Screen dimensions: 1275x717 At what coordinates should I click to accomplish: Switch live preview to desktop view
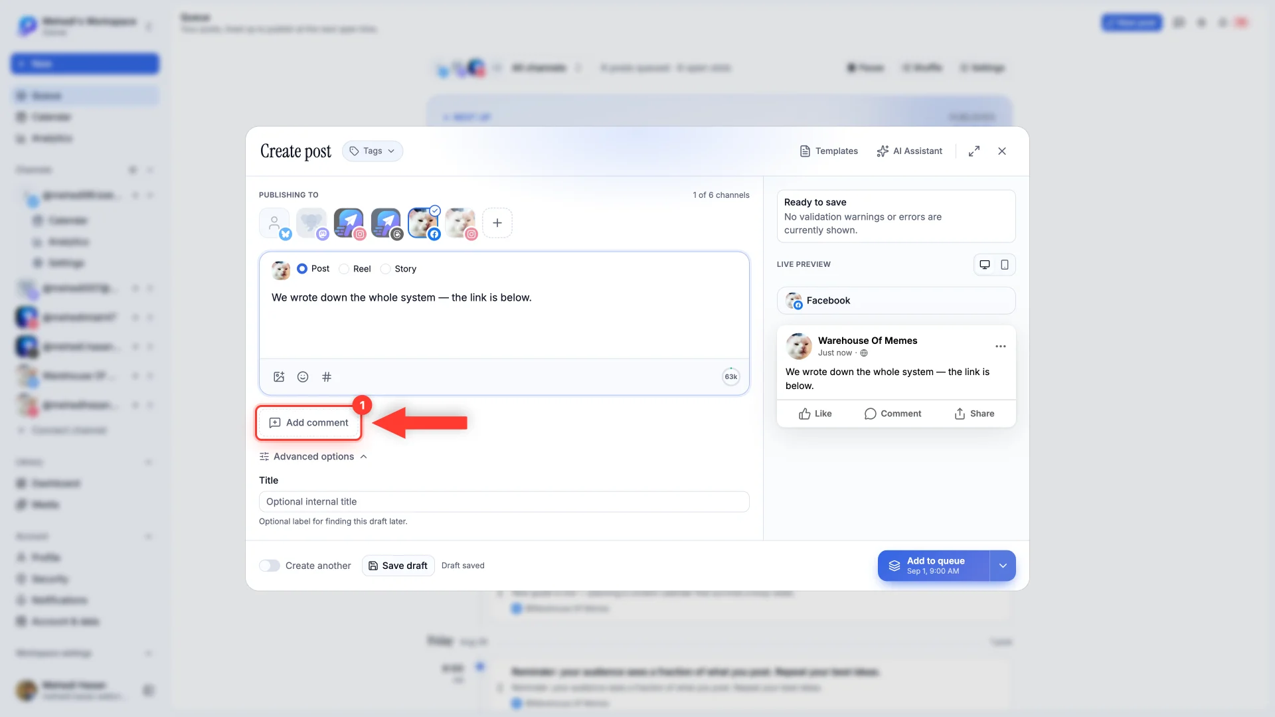pyautogui.click(x=985, y=265)
